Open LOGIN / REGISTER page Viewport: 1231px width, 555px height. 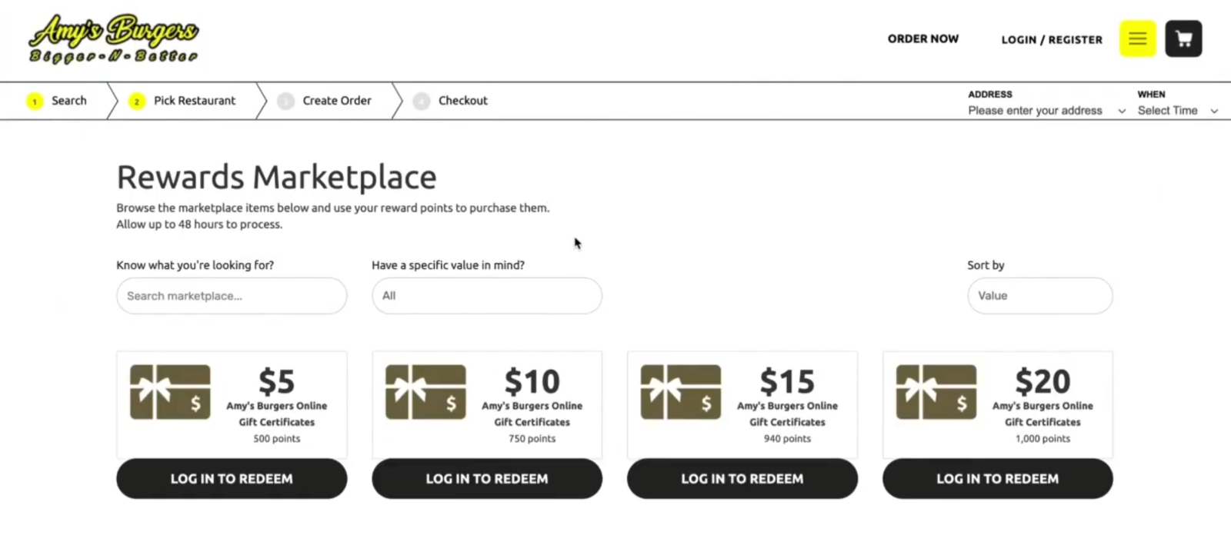point(1051,39)
